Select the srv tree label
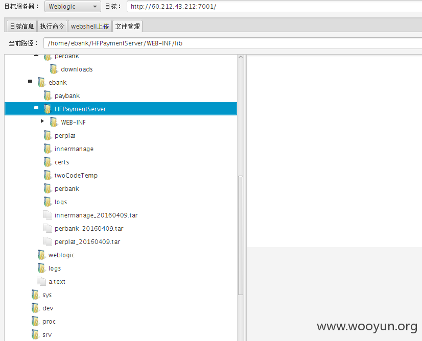This screenshot has width=422, height=341. pos(47,335)
